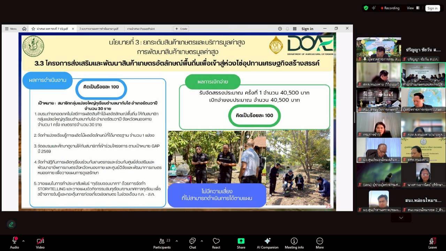Show the Participants list
This screenshot has width=446, height=251.
(x=162, y=242)
